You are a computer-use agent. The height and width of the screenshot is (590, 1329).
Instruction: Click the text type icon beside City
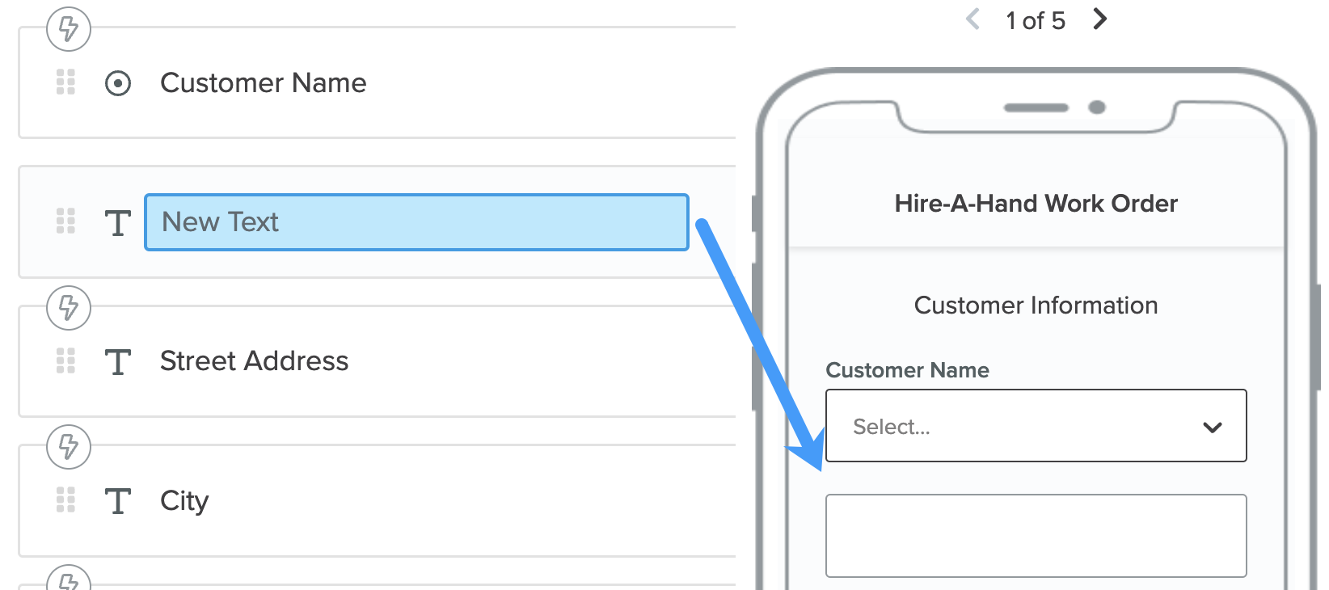click(117, 501)
